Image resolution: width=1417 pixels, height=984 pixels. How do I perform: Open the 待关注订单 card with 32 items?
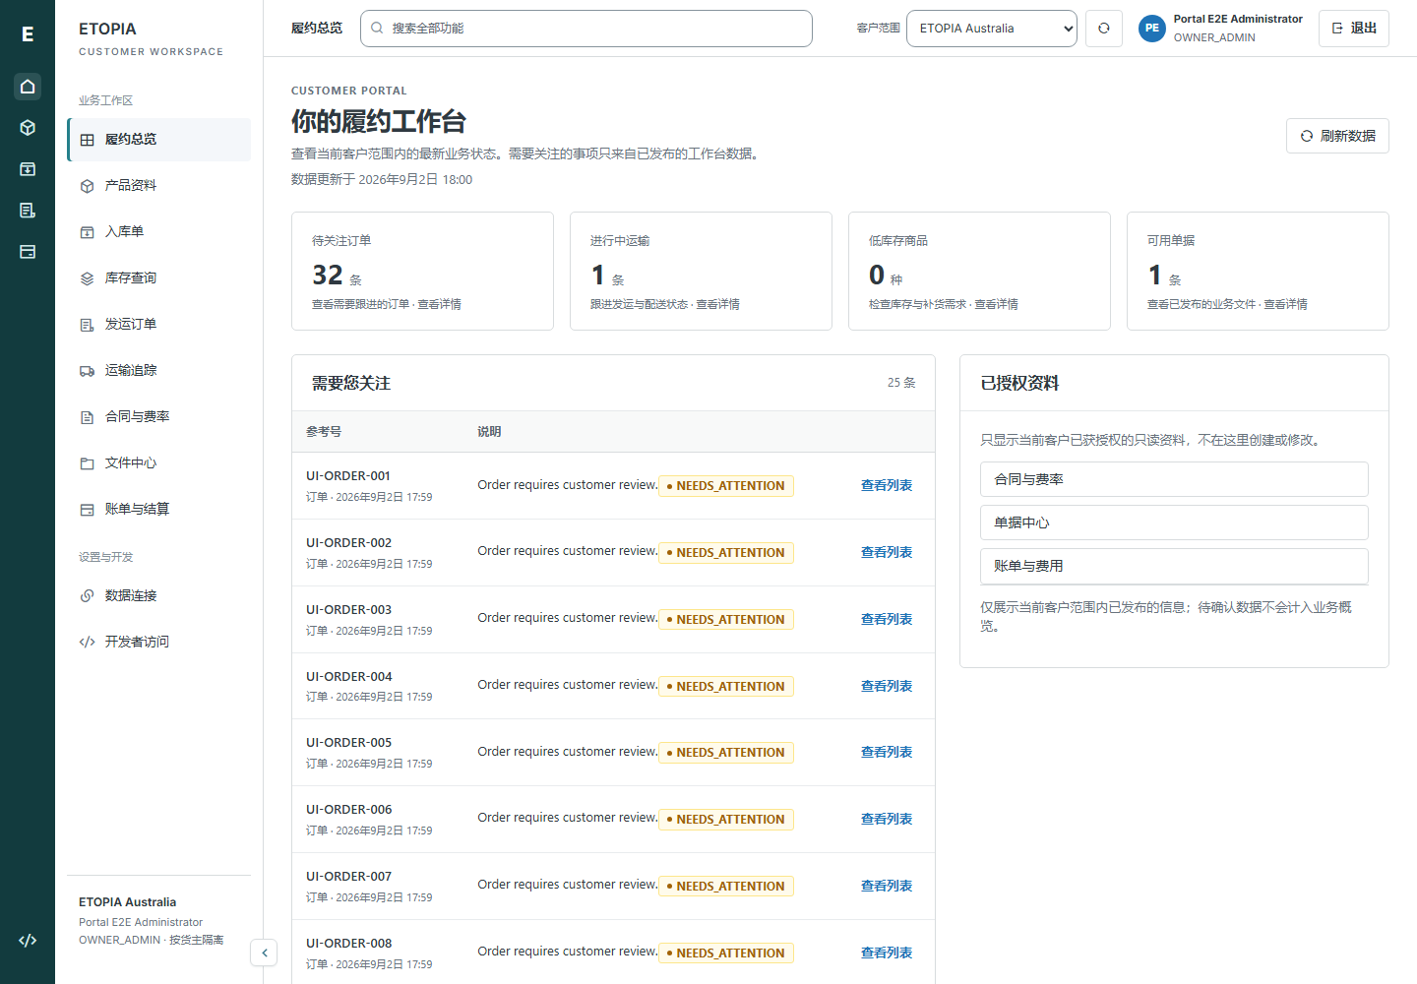[422, 271]
